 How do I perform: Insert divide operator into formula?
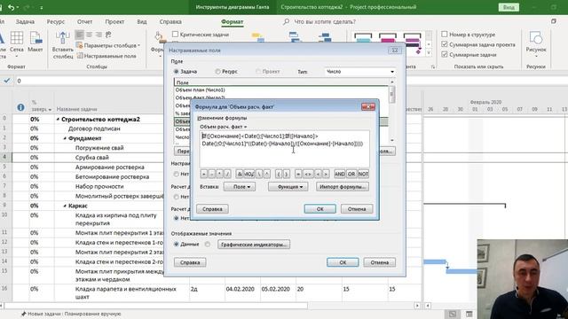point(227,174)
